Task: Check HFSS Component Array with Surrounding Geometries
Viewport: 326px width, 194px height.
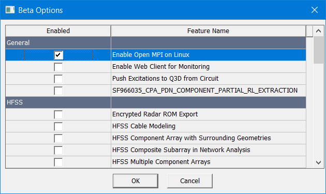Action: (x=58, y=138)
